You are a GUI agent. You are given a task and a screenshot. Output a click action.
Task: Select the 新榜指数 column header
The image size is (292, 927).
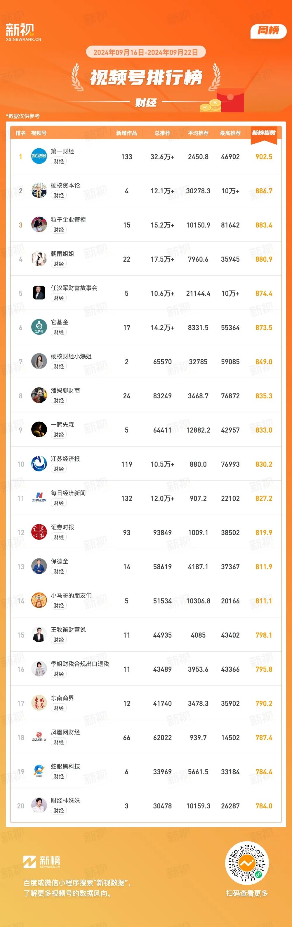coord(264,133)
